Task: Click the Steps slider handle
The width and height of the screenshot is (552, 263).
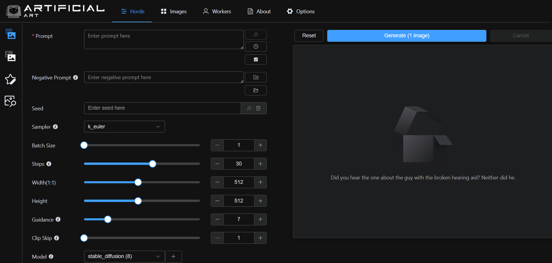Action: pos(152,164)
